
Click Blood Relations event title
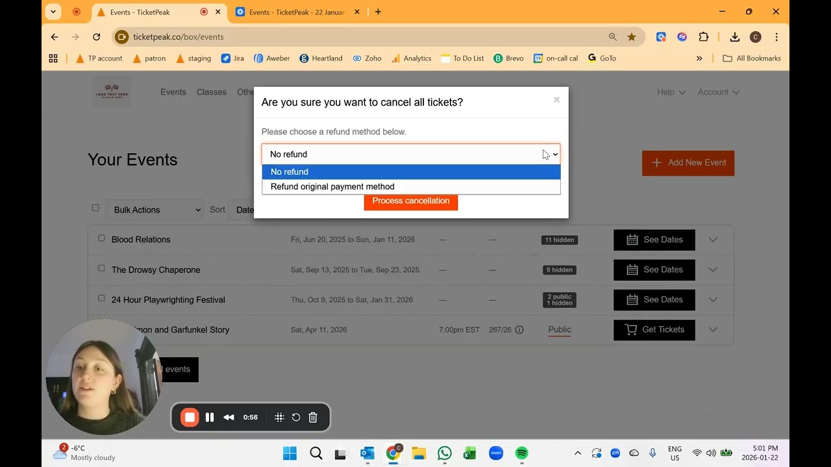141,240
